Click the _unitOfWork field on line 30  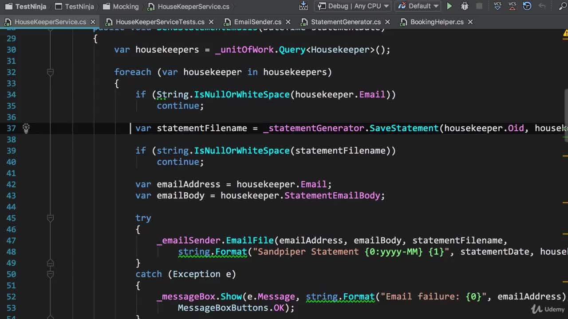[245, 50]
